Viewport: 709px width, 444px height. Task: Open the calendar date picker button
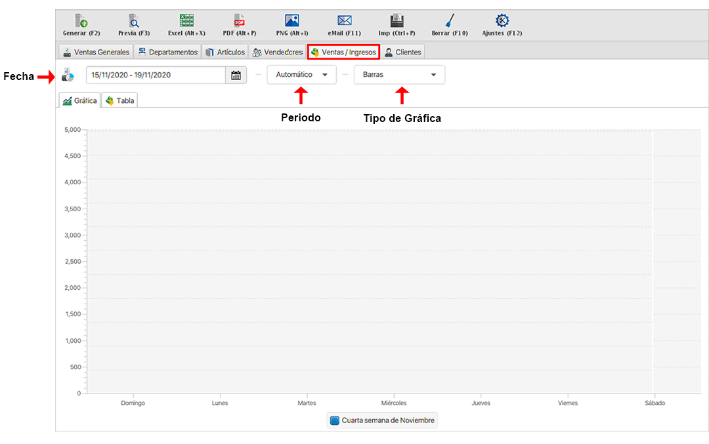point(236,75)
